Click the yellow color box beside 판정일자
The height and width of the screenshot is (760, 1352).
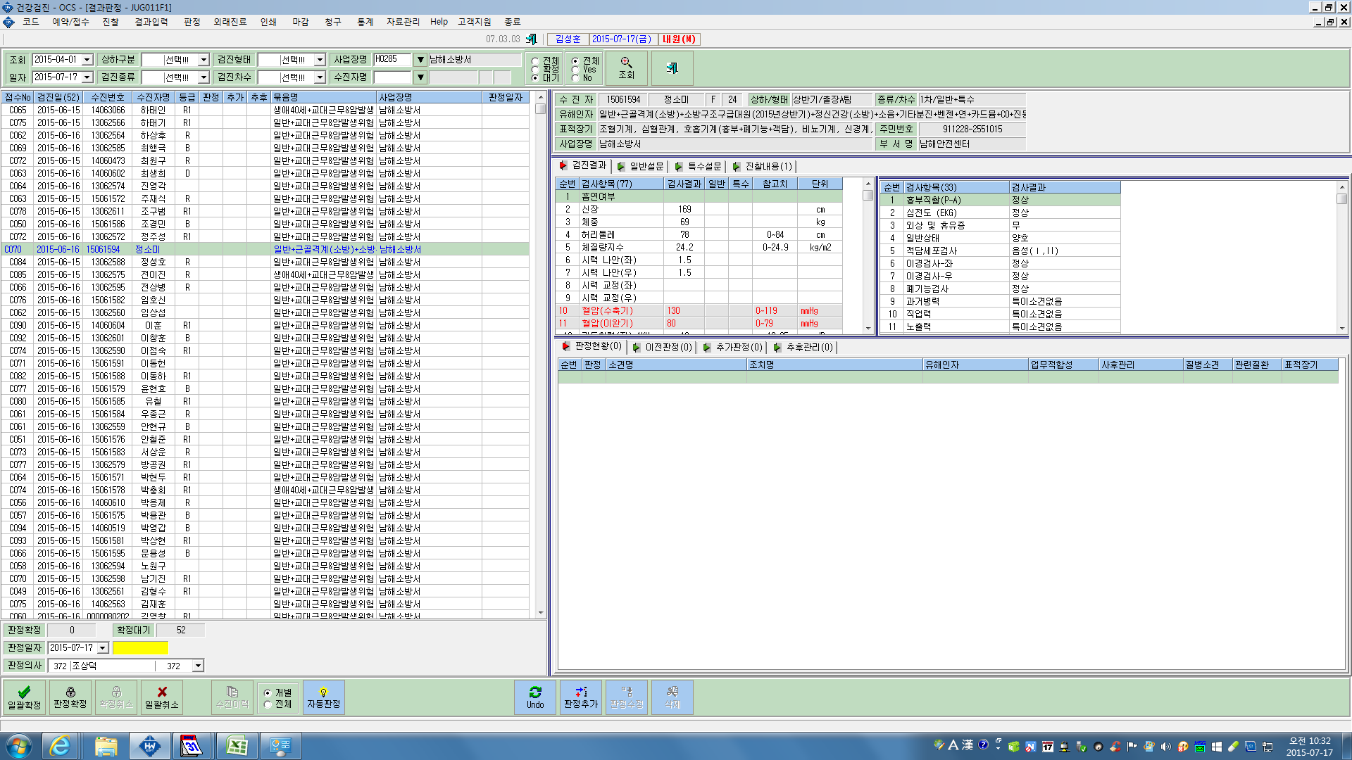tap(141, 648)
